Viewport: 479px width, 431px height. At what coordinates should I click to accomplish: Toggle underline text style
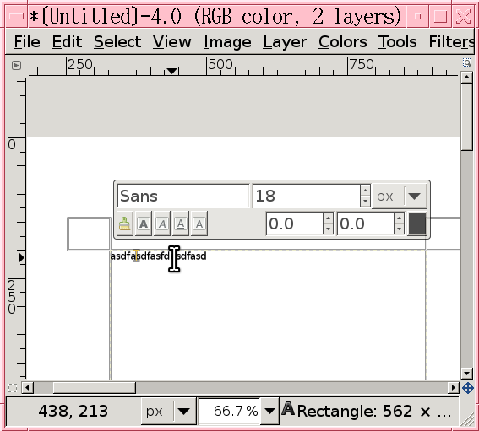181,224
